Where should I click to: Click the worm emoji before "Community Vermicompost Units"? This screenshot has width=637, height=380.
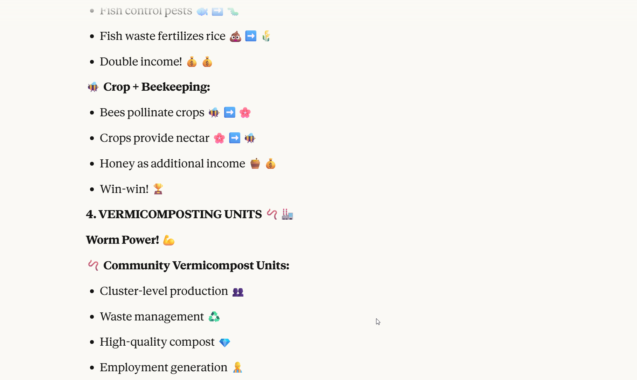point(93,265)
